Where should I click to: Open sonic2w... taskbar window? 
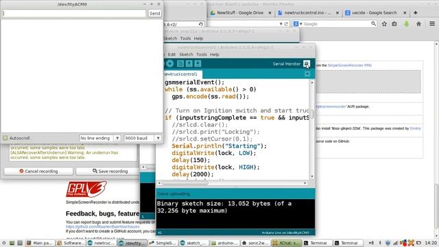pyautogui.click(x=255, y=243)
